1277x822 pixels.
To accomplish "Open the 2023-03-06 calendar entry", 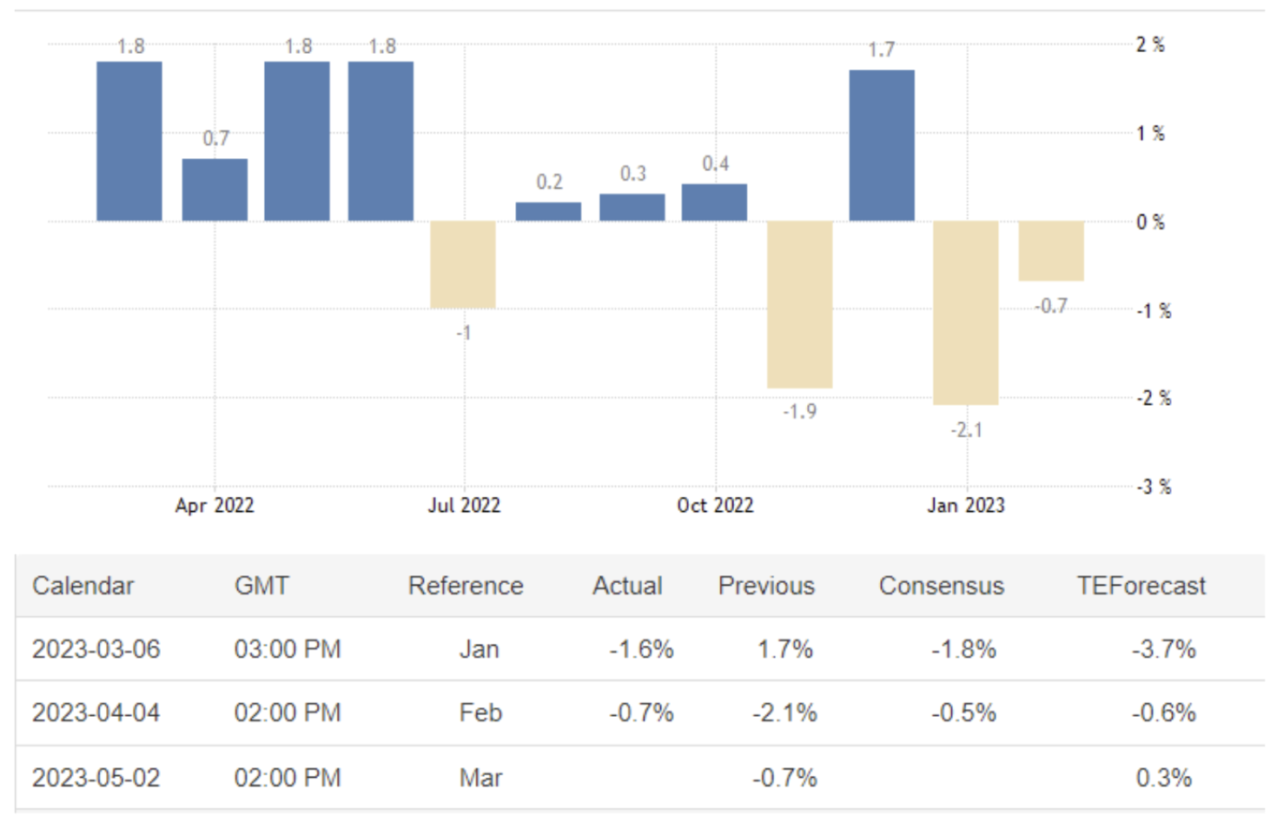I will [96, 649].
